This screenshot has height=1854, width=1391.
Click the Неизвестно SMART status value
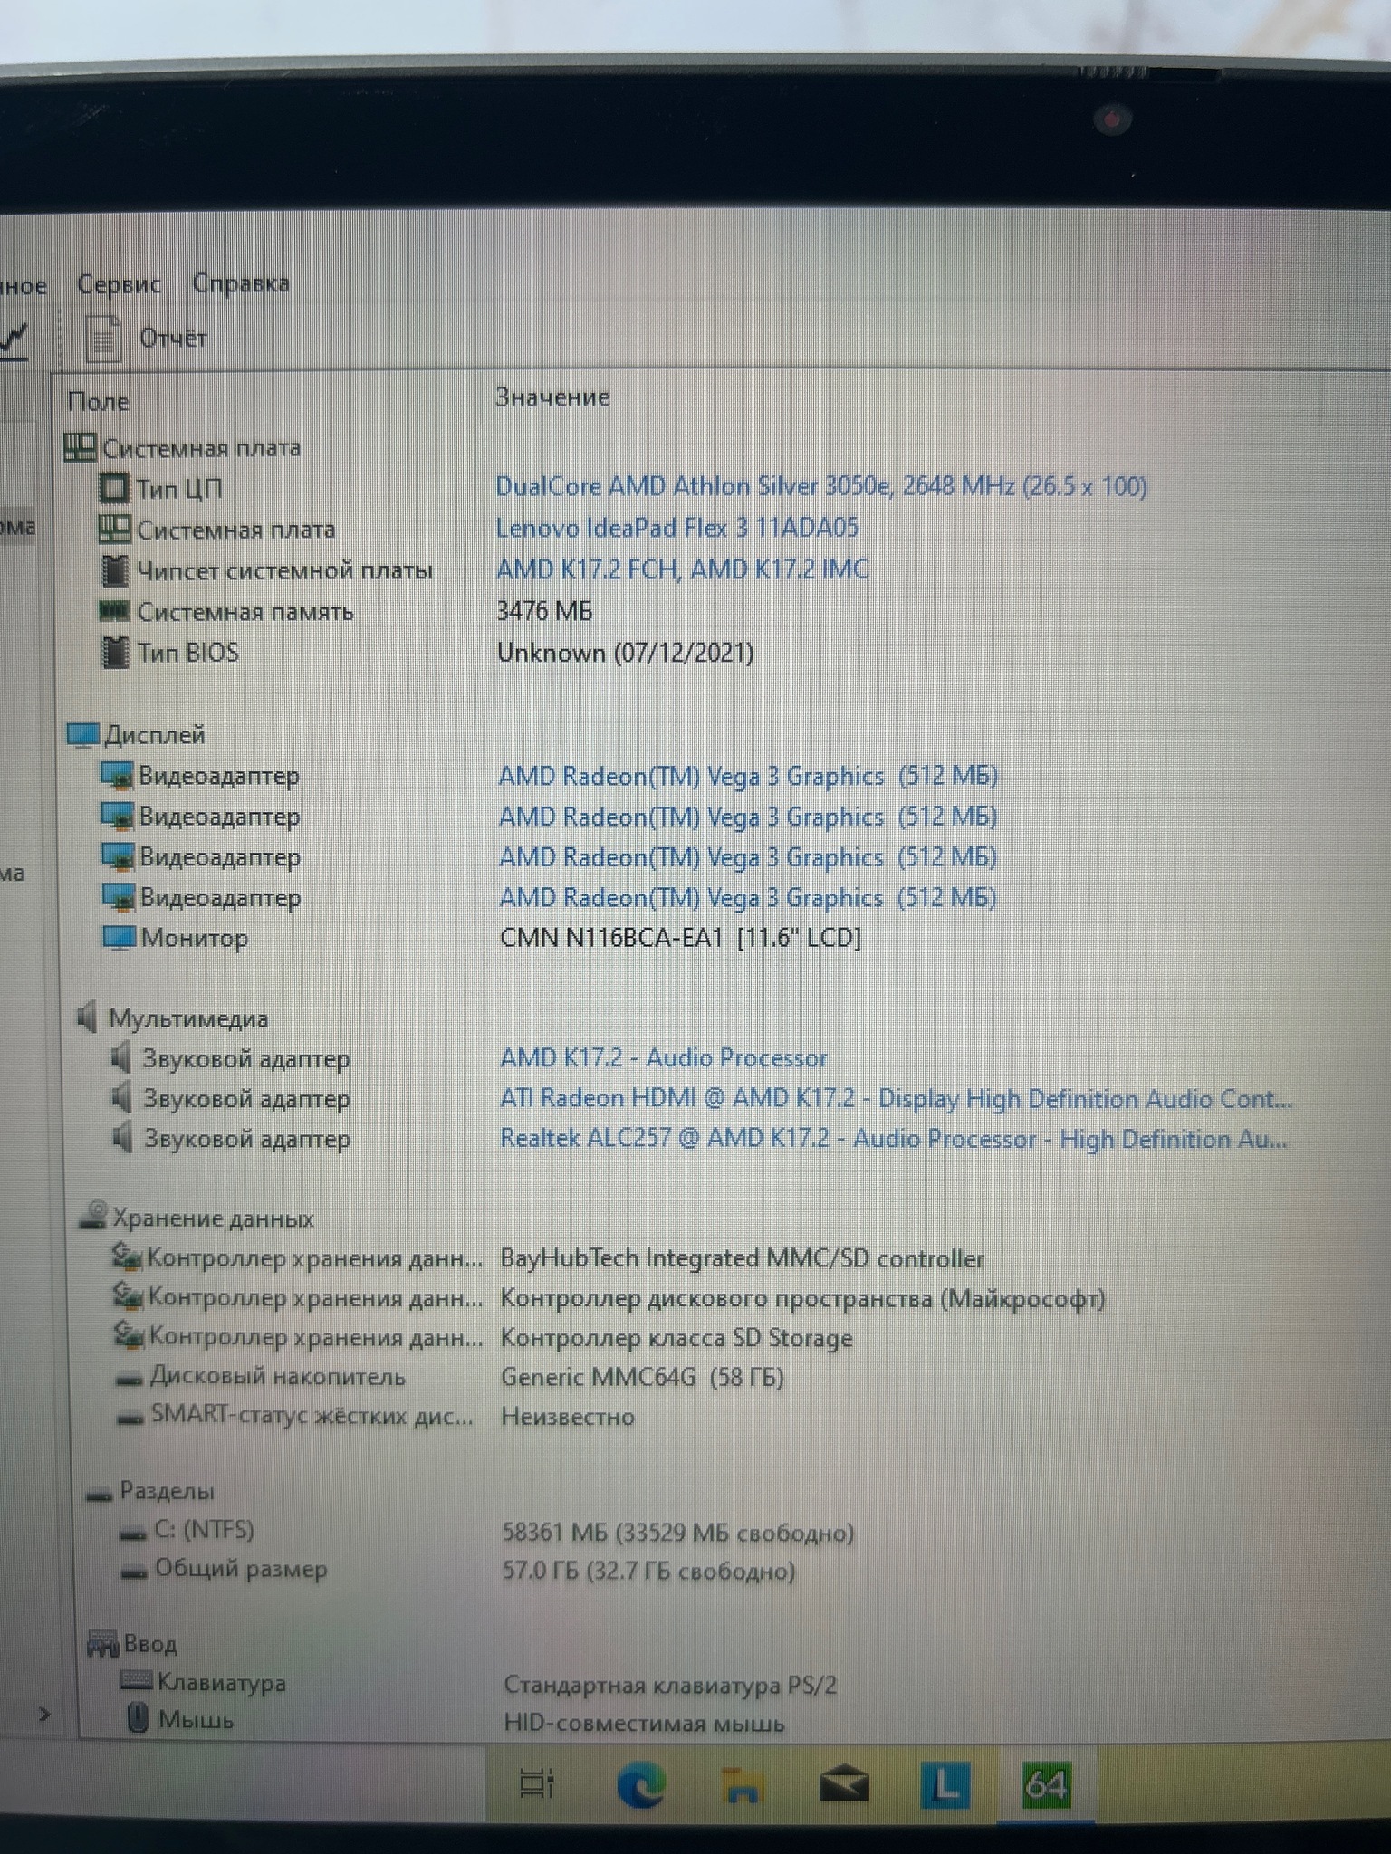click(x=568, y=1417)
